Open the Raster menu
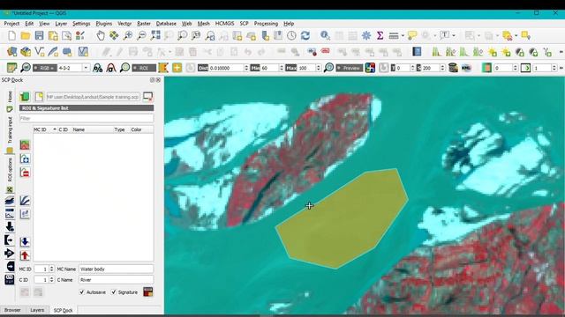The width and height of the screenshot is (565, 317). pos(144,24)
